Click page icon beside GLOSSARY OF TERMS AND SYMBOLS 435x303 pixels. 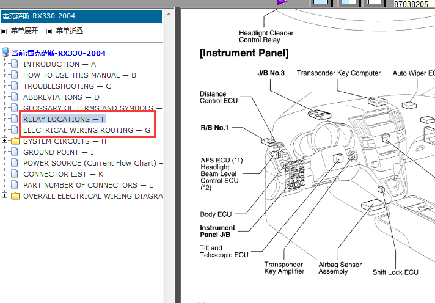point(15,107)
